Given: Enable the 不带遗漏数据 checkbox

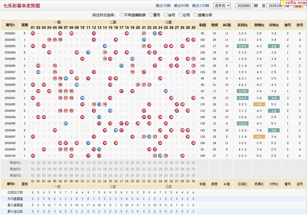Looking at the screenshot, I should tap(122, 15).
